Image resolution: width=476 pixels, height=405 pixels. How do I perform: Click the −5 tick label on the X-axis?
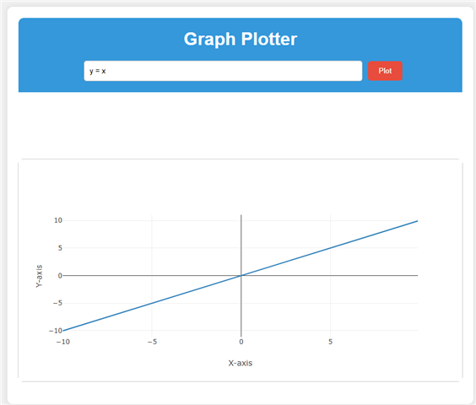152,342
